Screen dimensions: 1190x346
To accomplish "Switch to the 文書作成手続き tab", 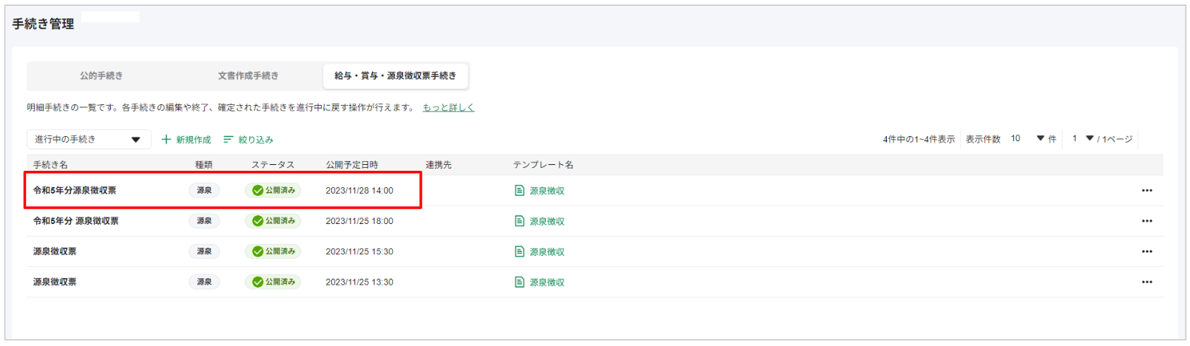I will click(x=248, y=75).
